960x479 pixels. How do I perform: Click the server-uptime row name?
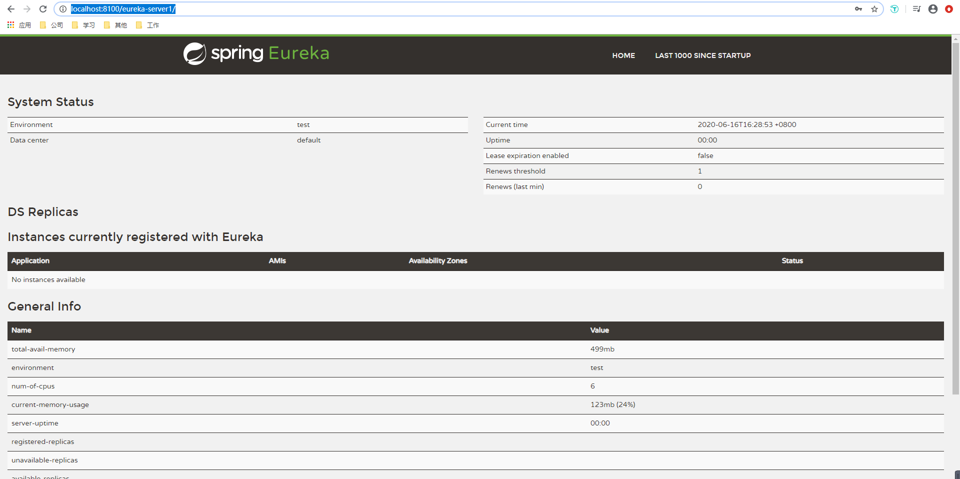pos(35,423)
